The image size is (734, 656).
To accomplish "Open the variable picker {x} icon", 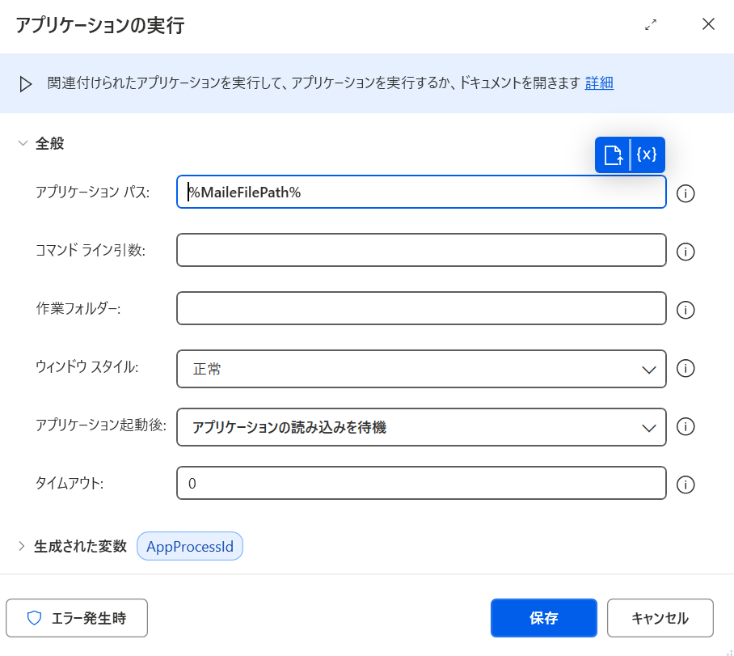I will [x=648, y=155].
